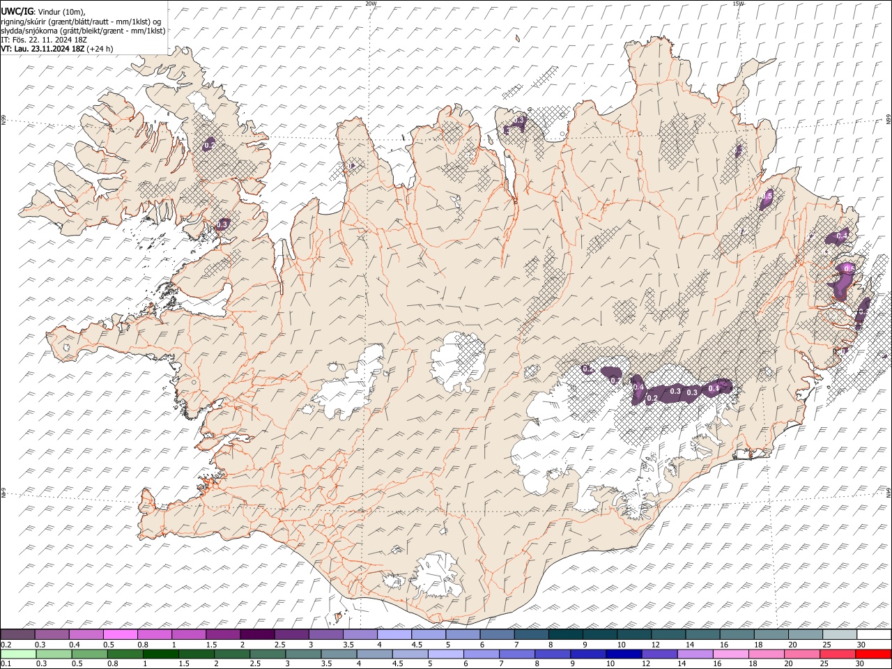
Task: Click the '0.2' value label in the Westfjords
Action: click(x=209, y=145)
